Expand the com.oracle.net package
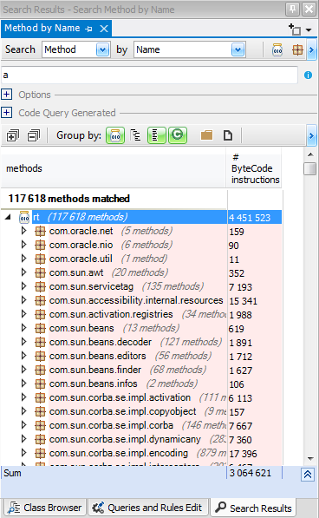 click(23, 231)
